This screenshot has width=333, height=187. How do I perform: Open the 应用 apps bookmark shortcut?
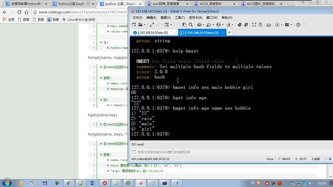tap(8, 20)
